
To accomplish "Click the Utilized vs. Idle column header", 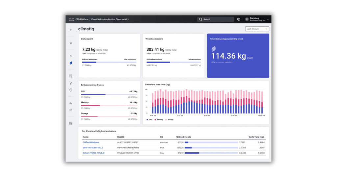I will tap(184, 137).
